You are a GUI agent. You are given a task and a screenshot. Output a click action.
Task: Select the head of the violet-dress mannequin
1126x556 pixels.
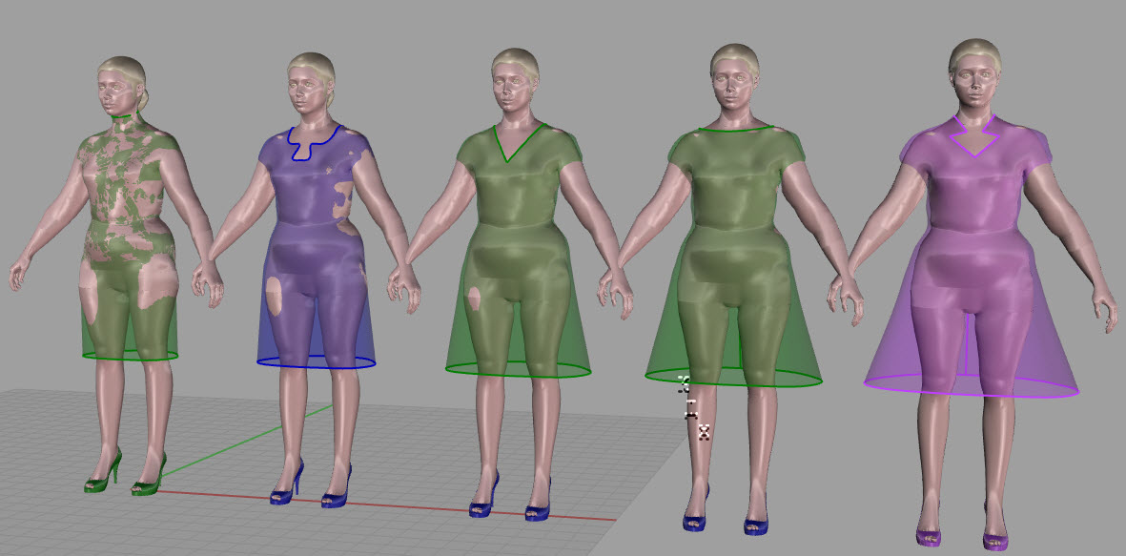pos(310,85)
